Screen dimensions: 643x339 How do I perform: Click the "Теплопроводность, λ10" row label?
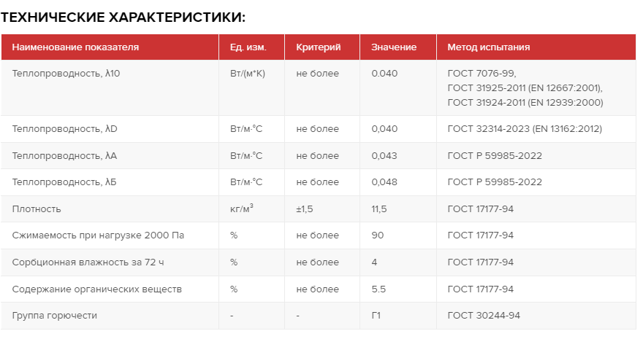65,74
